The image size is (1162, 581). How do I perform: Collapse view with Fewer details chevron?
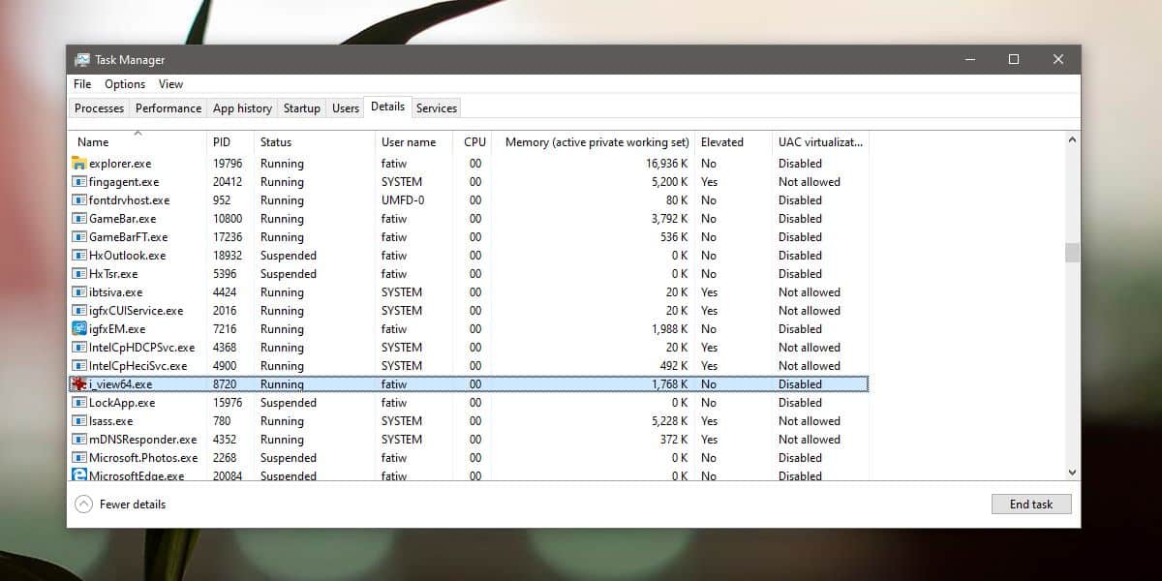click(x=83, y=505)
